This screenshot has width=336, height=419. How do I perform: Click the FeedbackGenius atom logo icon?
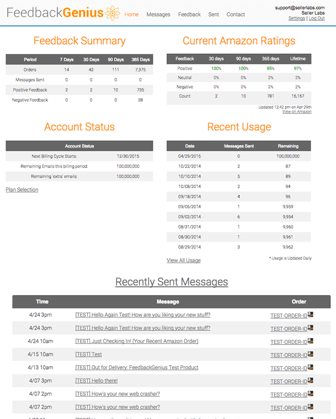click(x=113, y=13)
